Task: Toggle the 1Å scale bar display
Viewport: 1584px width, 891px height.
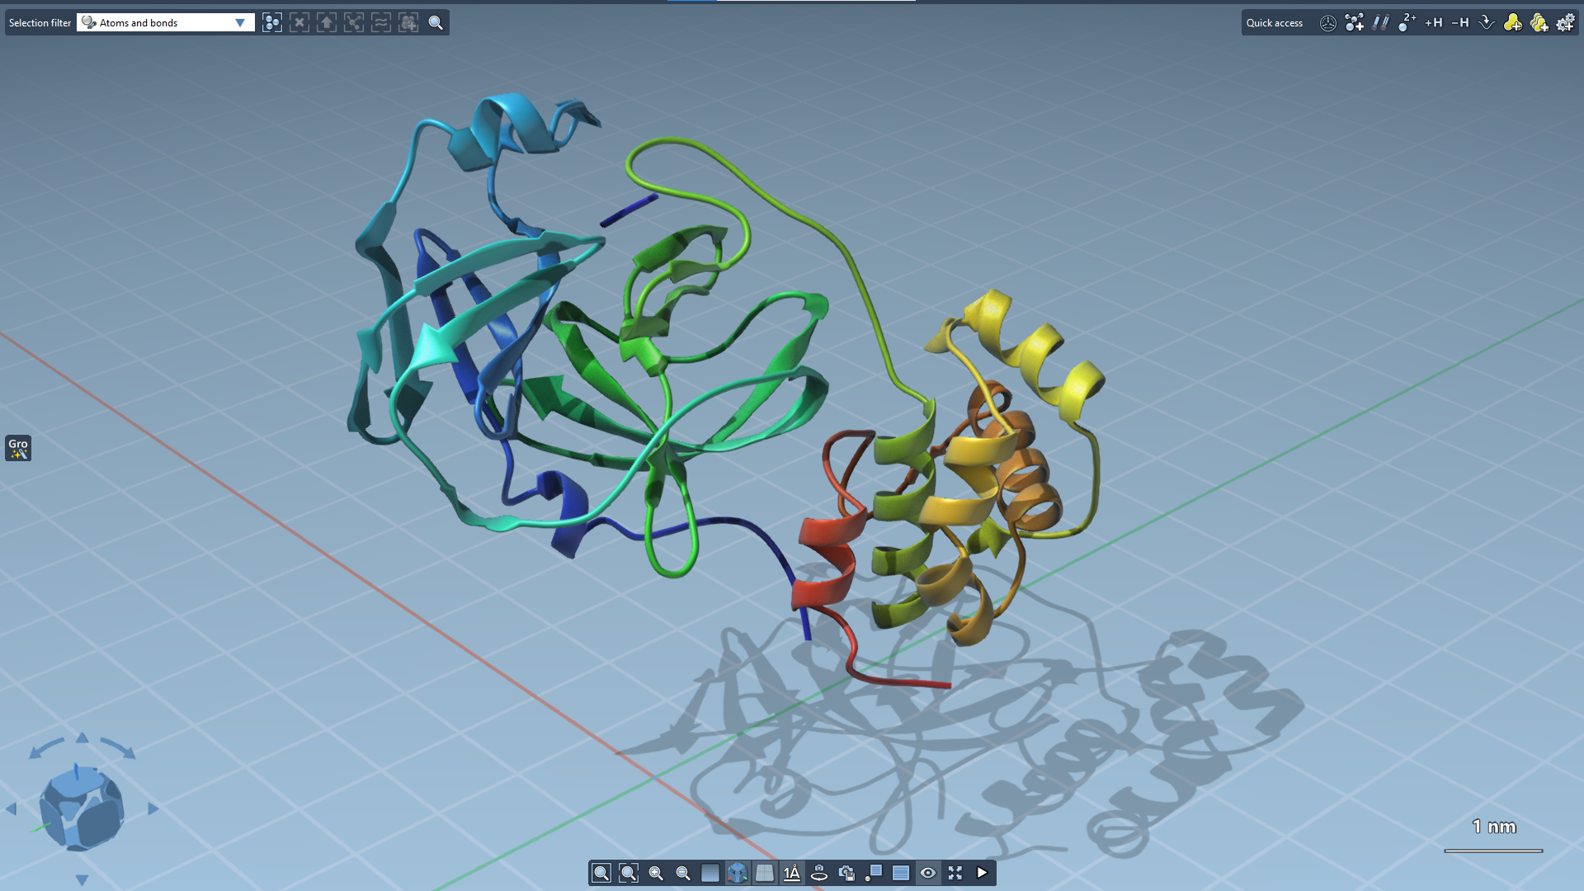Action: [x=792, y=873]
